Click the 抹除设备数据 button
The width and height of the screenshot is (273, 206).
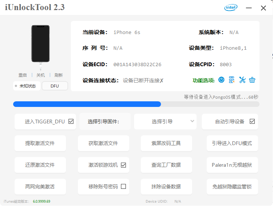pyautogui.click(x=166, y=187)
